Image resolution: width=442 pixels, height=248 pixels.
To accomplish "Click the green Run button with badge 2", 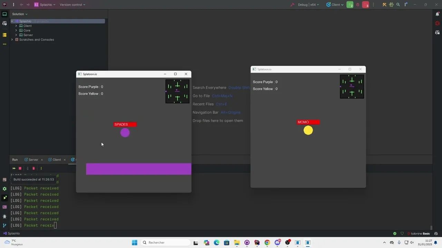I will [350, 5].
